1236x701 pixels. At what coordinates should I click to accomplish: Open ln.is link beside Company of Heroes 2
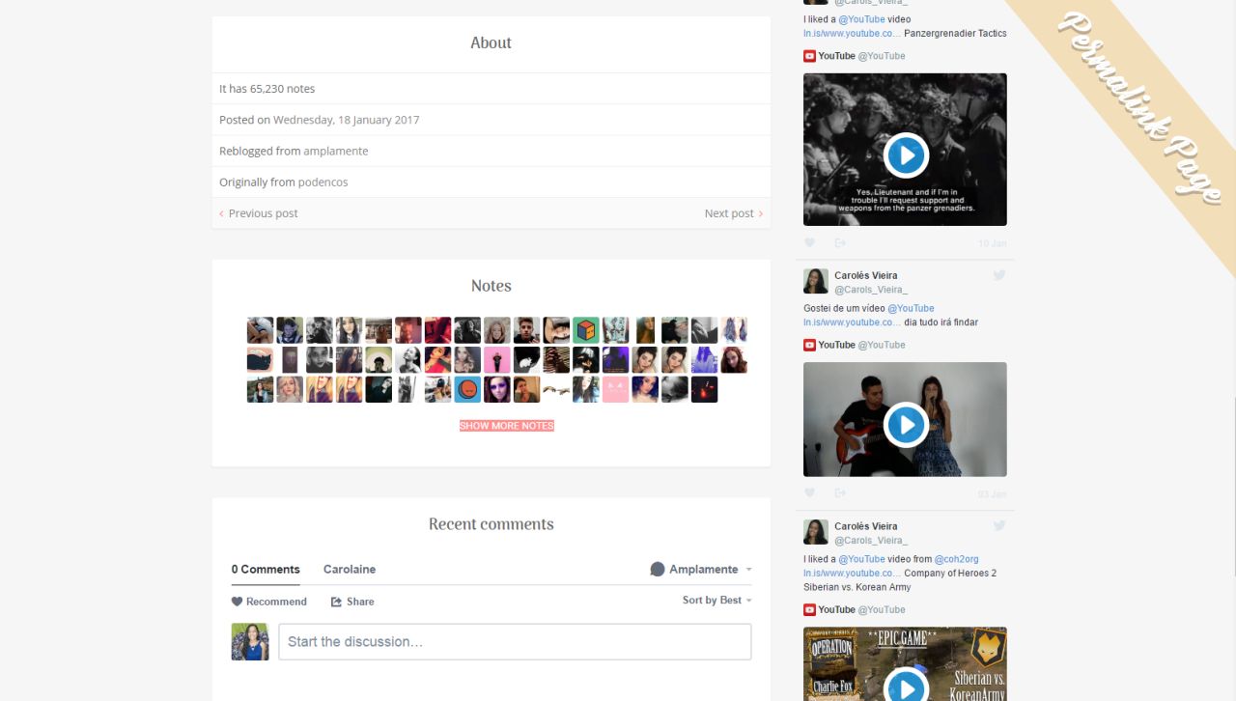[852, 574]
